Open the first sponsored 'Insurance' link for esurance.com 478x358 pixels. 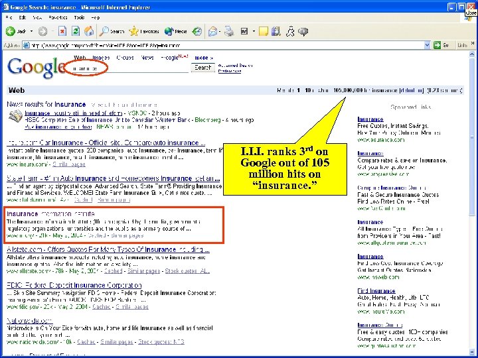click(x=370, y=119)
